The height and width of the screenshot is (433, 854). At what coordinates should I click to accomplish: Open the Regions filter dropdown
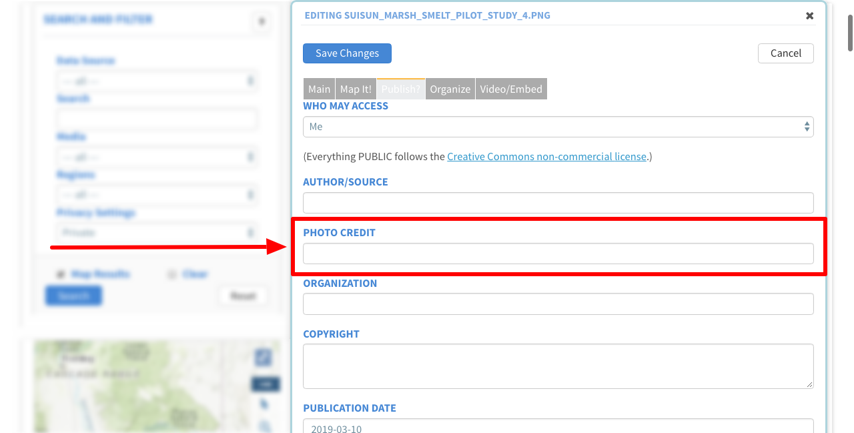coord(156,195)
